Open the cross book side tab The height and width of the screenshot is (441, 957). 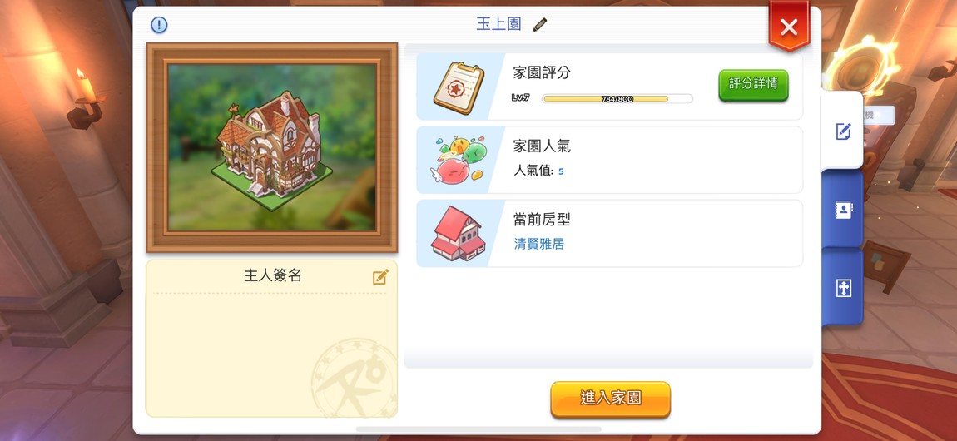[x=843, y=288]
